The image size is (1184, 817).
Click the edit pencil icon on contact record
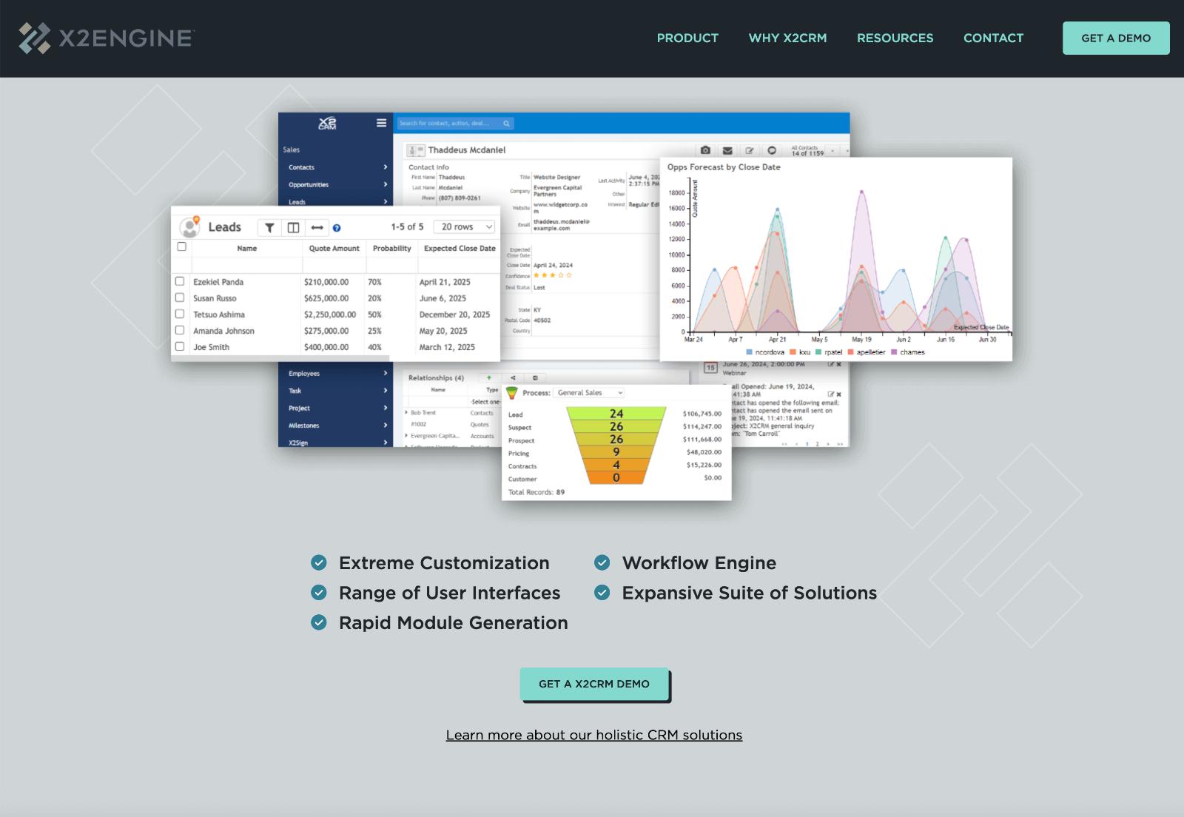750,150
